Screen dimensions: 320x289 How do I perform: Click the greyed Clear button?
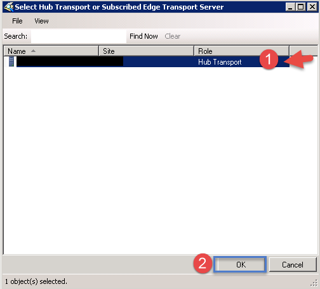pyautogui.click(x=173, y=36)
